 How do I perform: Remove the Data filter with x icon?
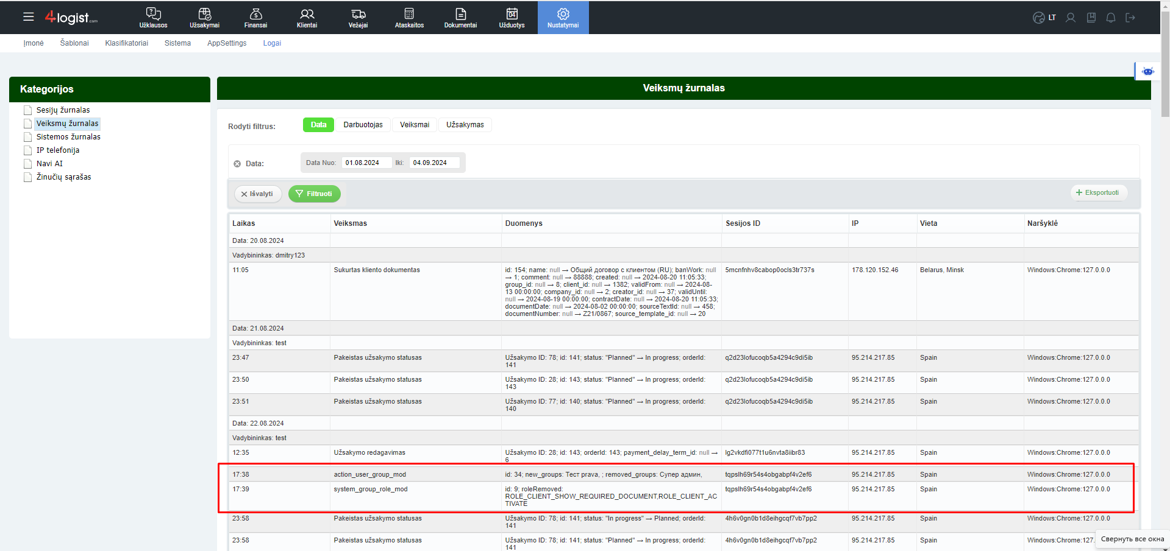(x=237, y=164)
